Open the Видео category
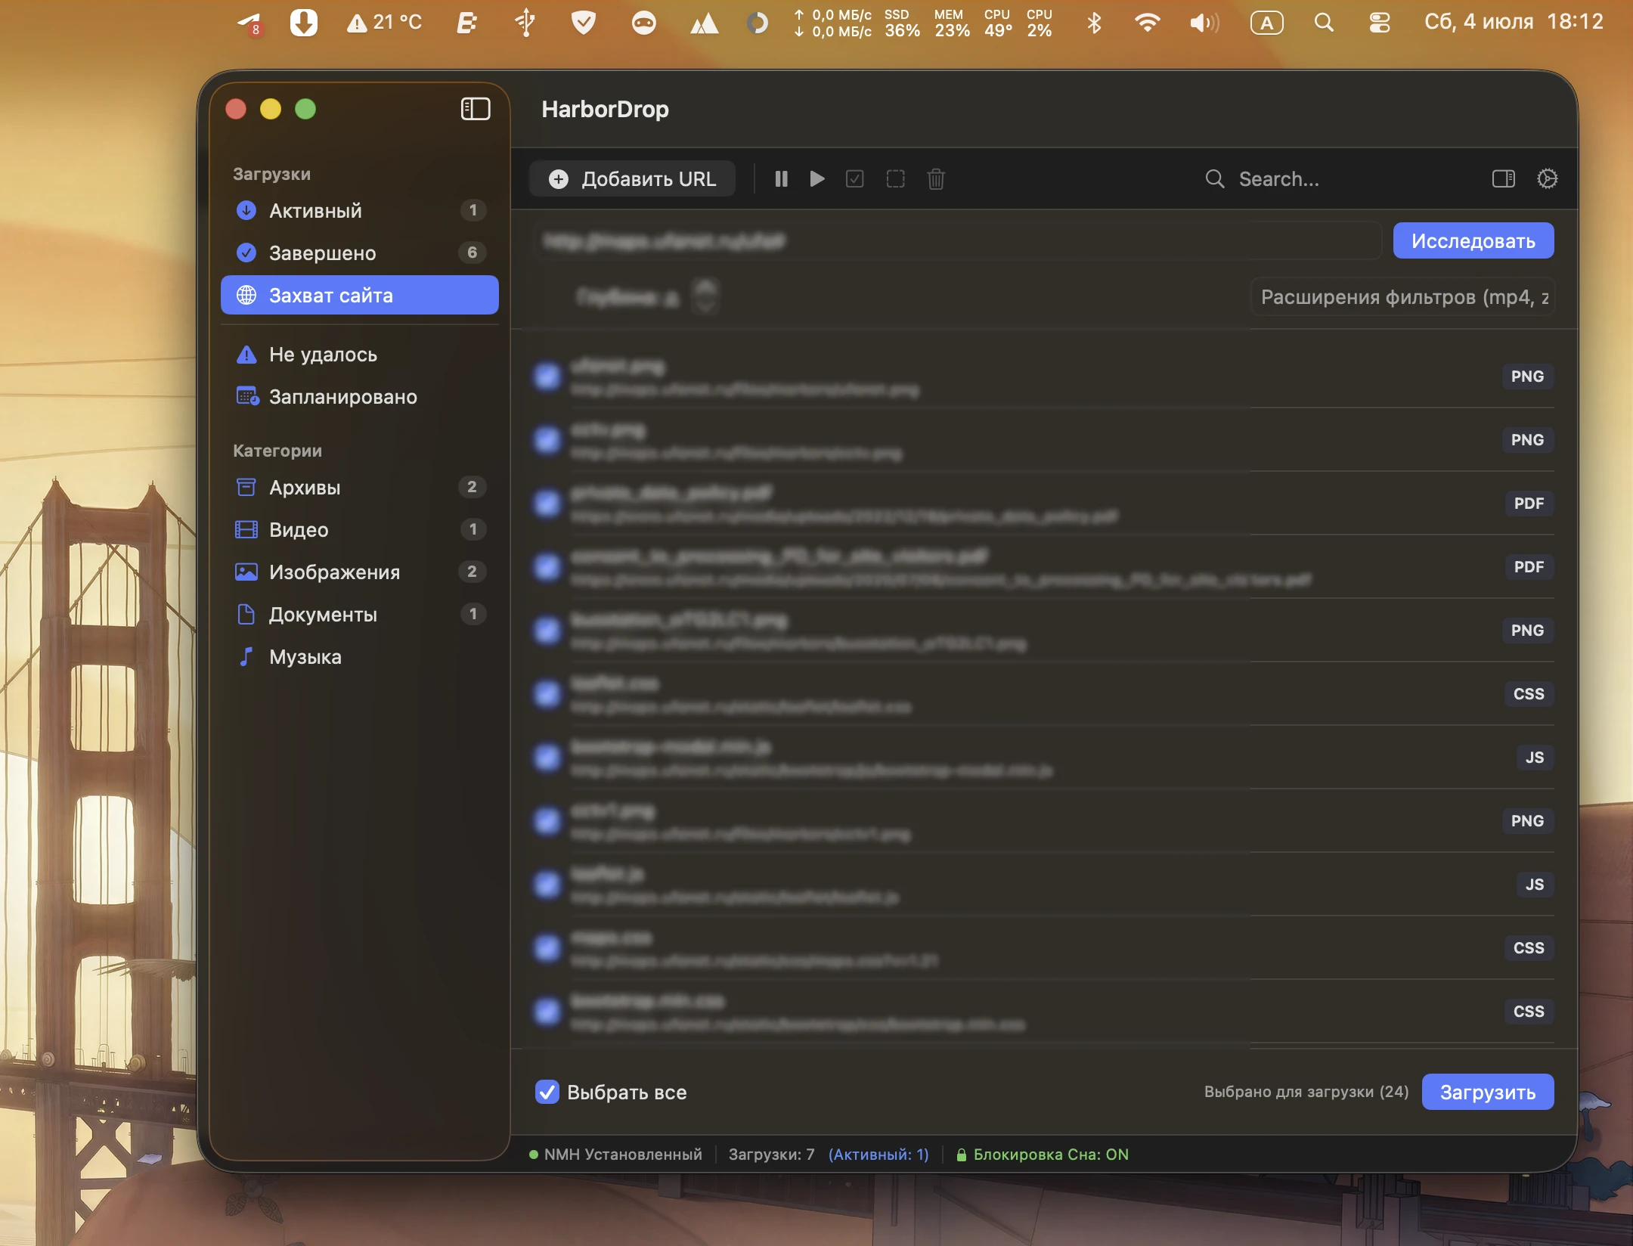Viewport: 1633px width, 1246px height. [360, 530]
